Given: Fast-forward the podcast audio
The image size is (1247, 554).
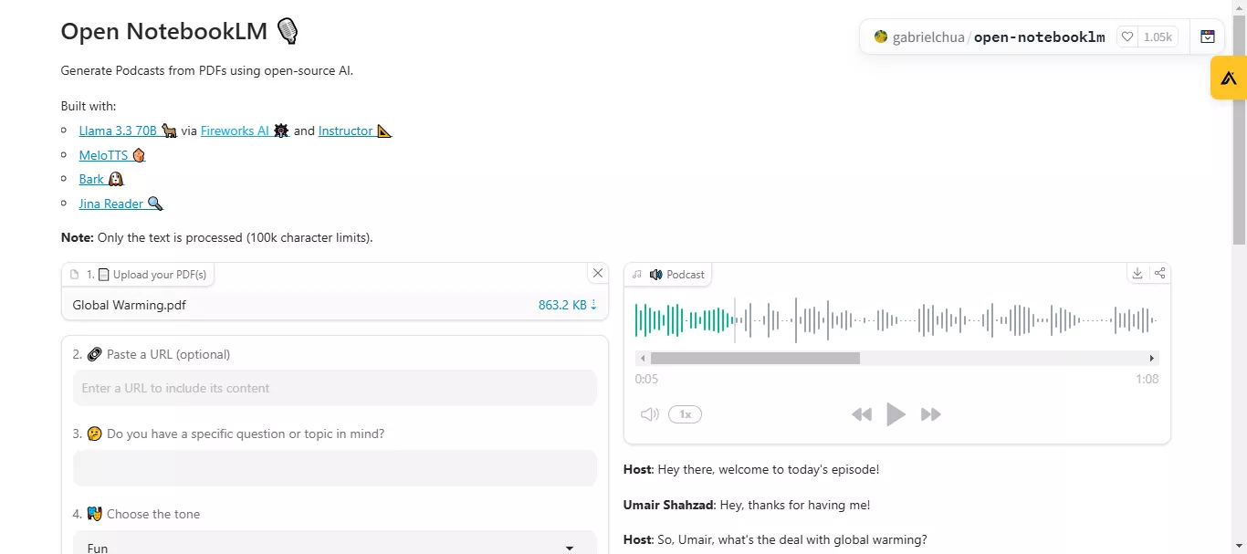Looking at the screenshot, I should tap(931, 413).
